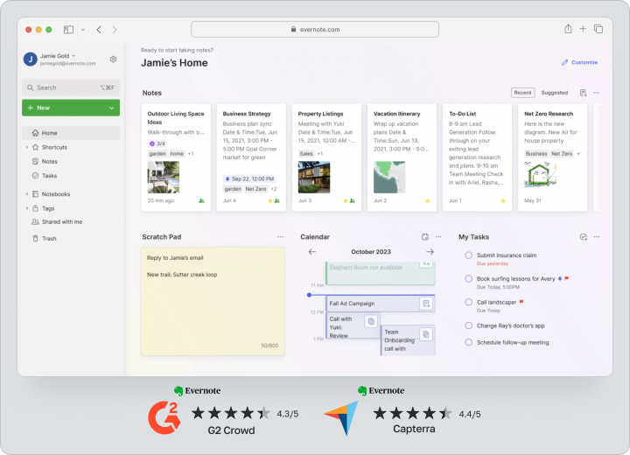Click inside the yellow Scratch Pad note

[213, 301]
